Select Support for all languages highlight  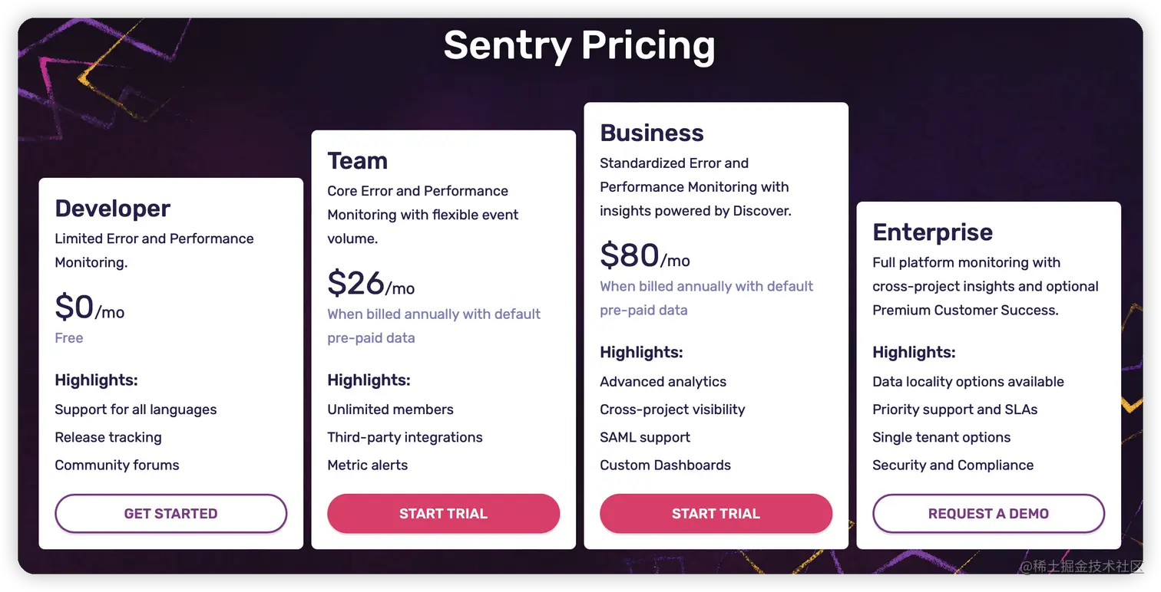[135, 409]
